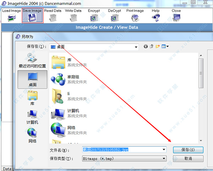Click the Save Image floppy icon

pos(32,18)
